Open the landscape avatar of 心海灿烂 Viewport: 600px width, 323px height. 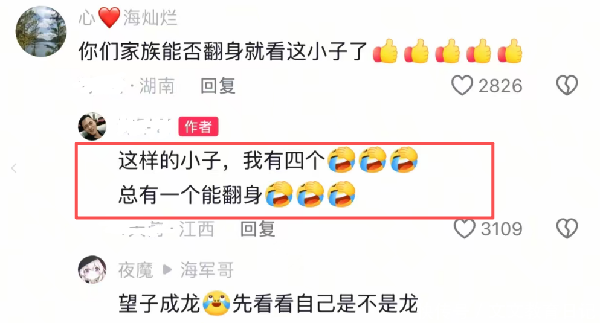pyautogui.click(x=41, y=31)
